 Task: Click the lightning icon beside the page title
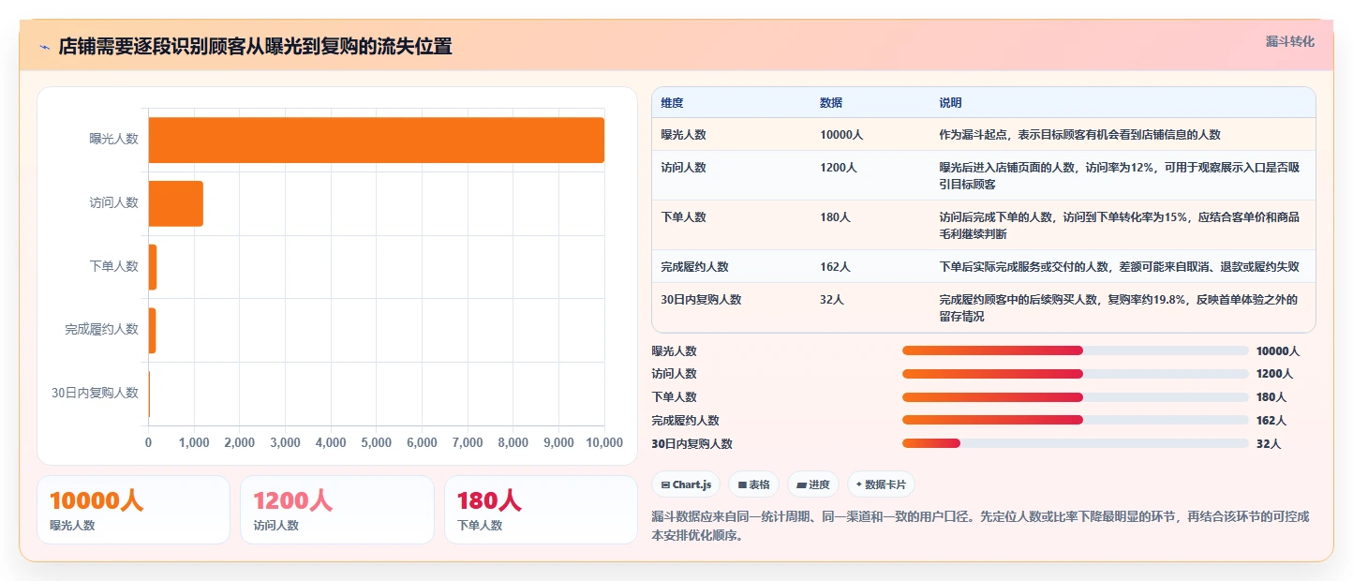click(44, 47)
